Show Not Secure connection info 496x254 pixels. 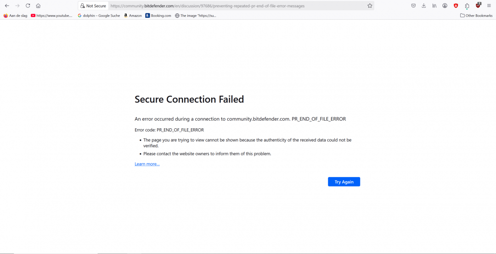[x=93, y=6]
